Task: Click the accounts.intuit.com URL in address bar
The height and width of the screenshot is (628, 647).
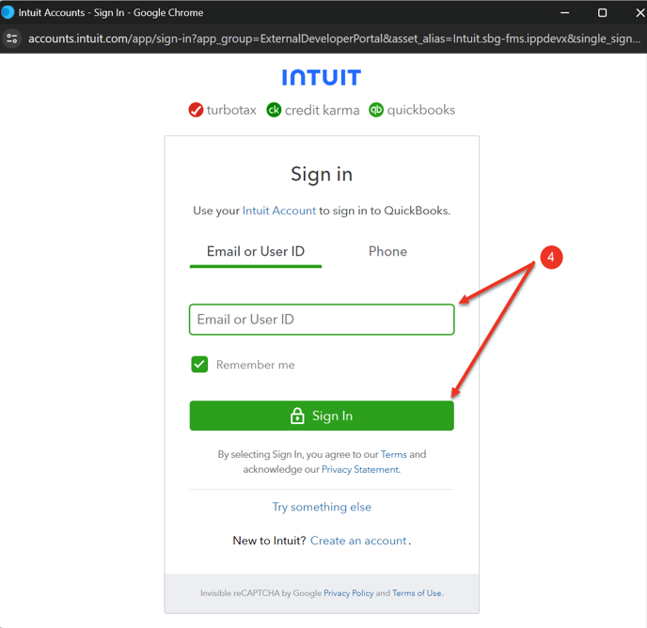Action: click(334, 39)
